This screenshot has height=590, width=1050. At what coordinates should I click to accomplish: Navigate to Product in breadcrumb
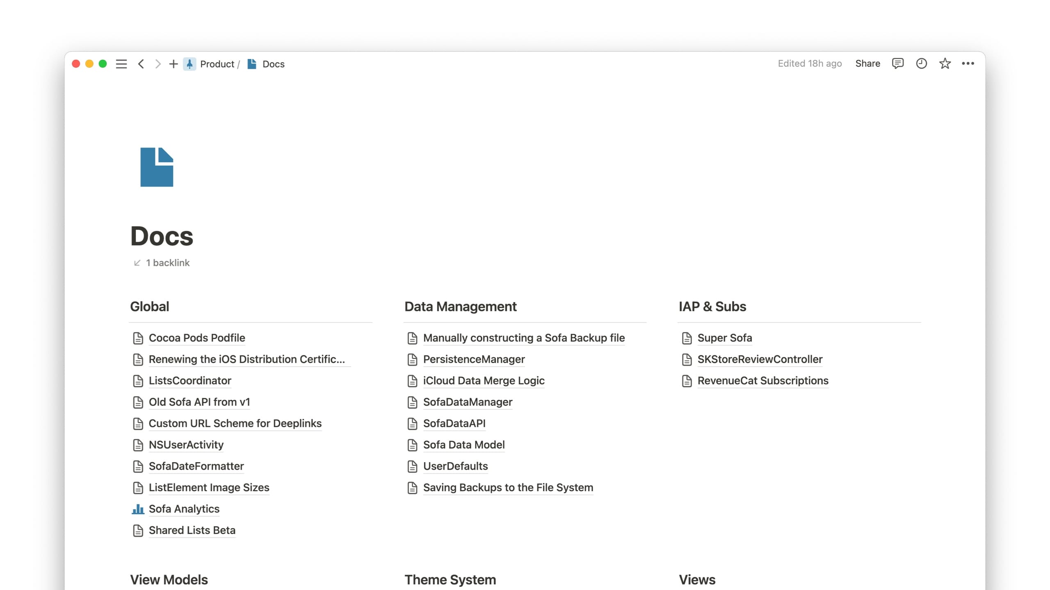[217, 64]
